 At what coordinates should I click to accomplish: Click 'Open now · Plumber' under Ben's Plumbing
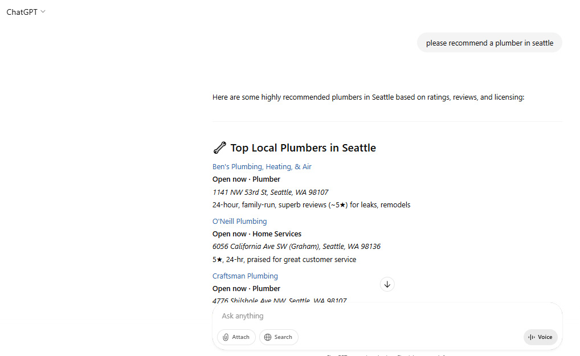[x=246, y=179]
